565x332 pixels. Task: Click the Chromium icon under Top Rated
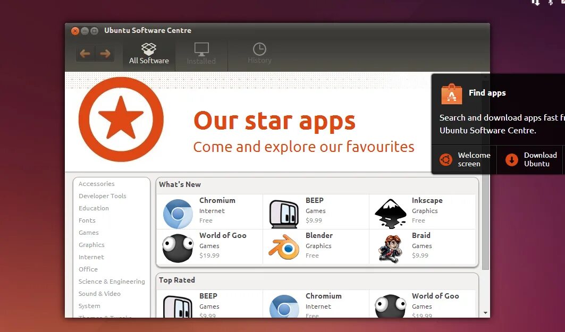tap(284, 306)
